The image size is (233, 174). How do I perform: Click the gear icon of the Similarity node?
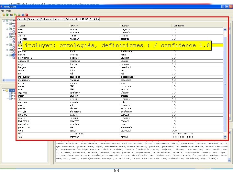[x=10, y=34]
